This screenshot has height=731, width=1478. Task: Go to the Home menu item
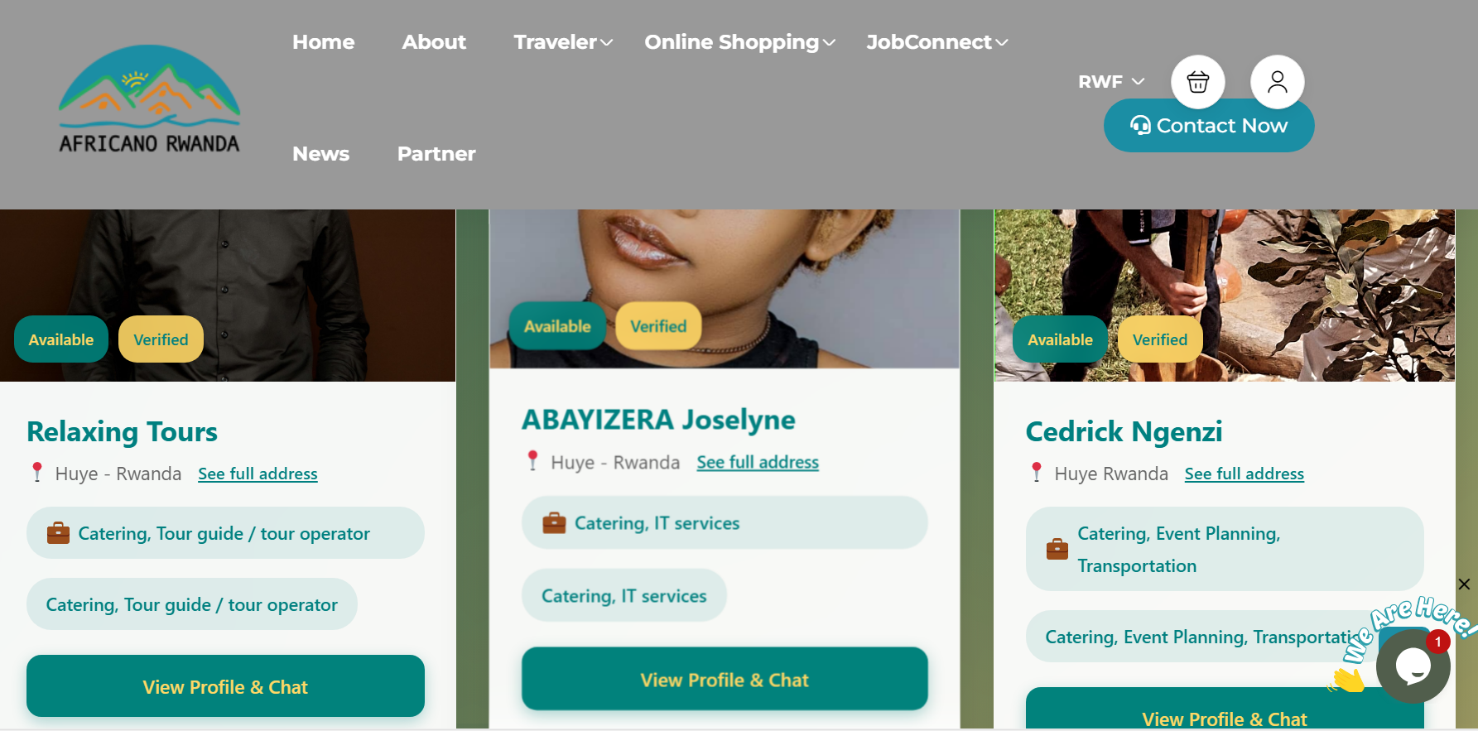[323, 42]
